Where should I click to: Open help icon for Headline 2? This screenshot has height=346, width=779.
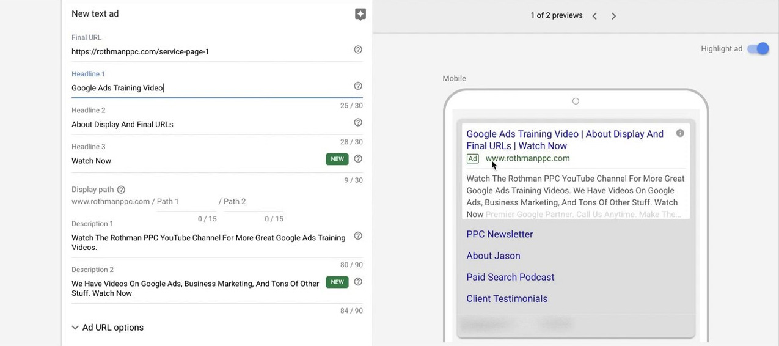coord(358,122)
